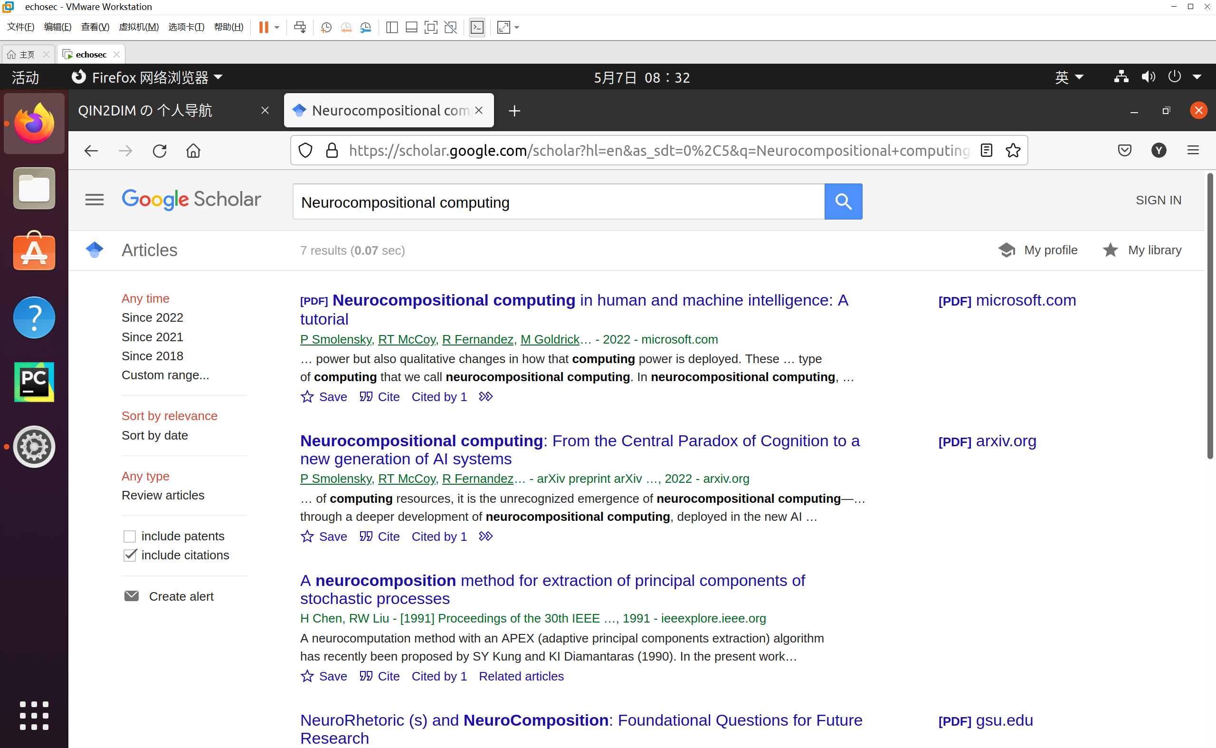
Task: Select Sort by date option
Action: [x=155, y=435]
